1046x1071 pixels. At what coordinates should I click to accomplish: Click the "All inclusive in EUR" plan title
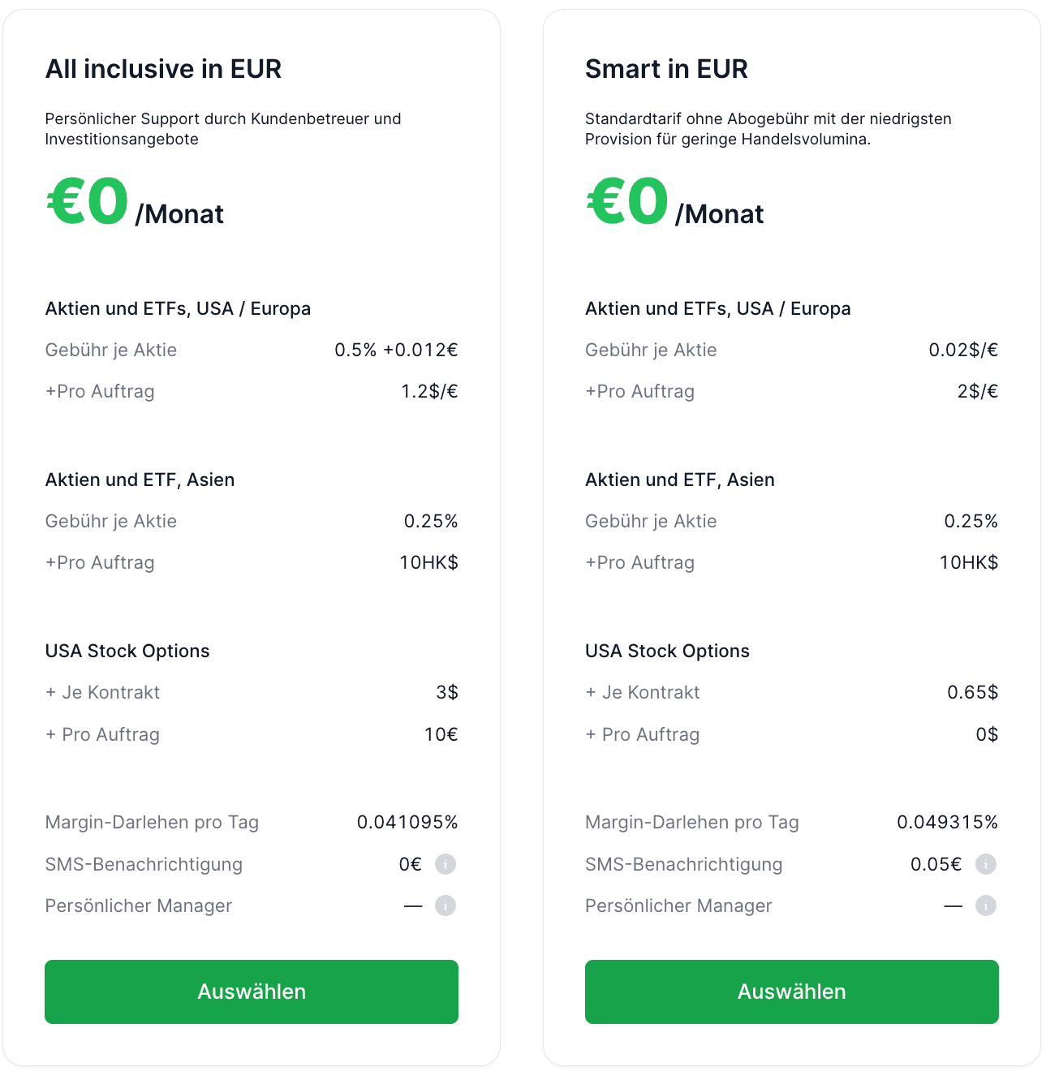(x=163, y=69)
